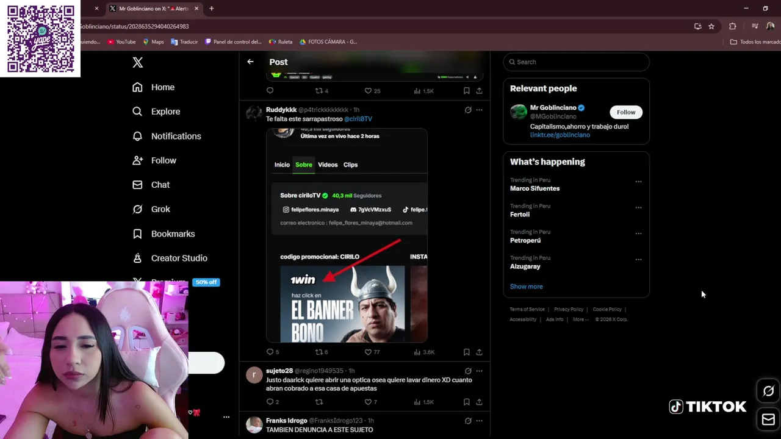Viewport: 781px width, 439px height.
Task: Repost sujeto28's post
Action: click(x=319, y=402)
